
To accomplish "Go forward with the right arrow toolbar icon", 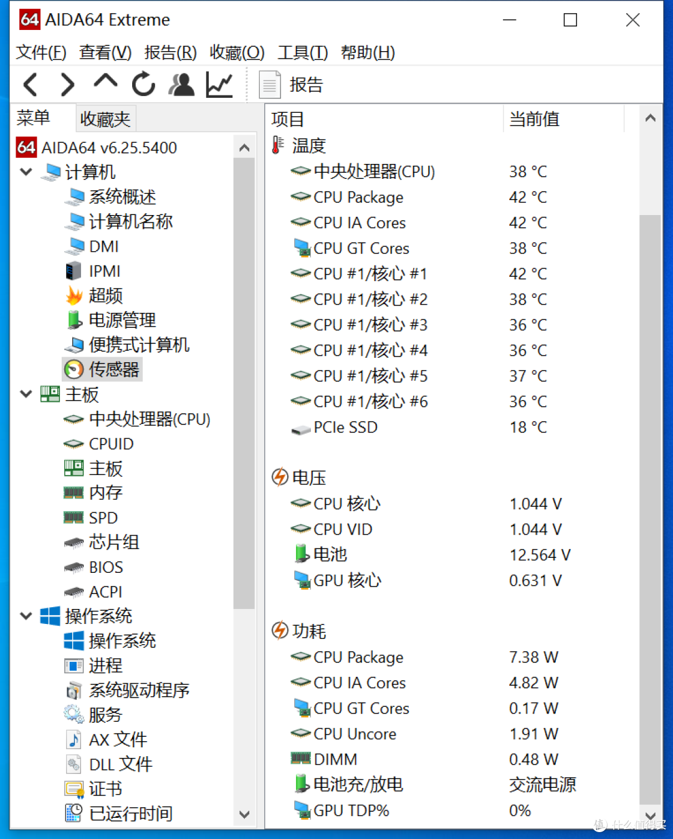I will tap(67, 84).
